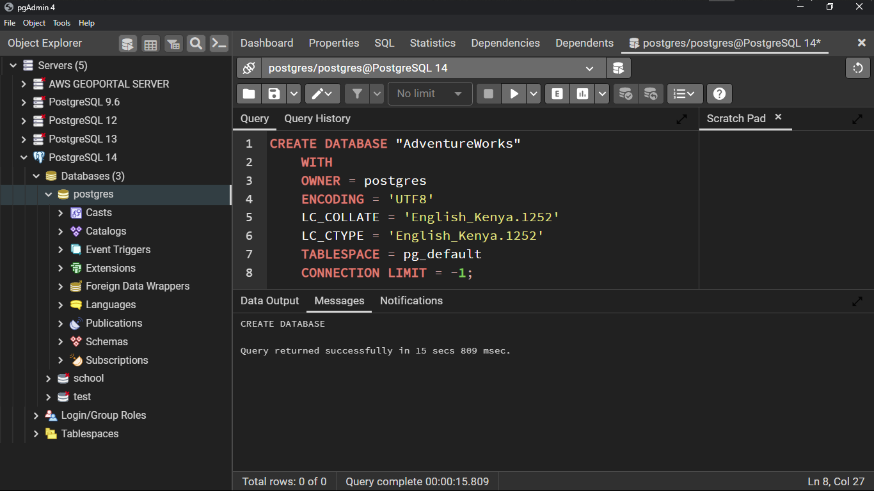The width and height of the screenshot is (874, 491).
Task: Open the Explain options dropdown arrow
Action: 602,94
